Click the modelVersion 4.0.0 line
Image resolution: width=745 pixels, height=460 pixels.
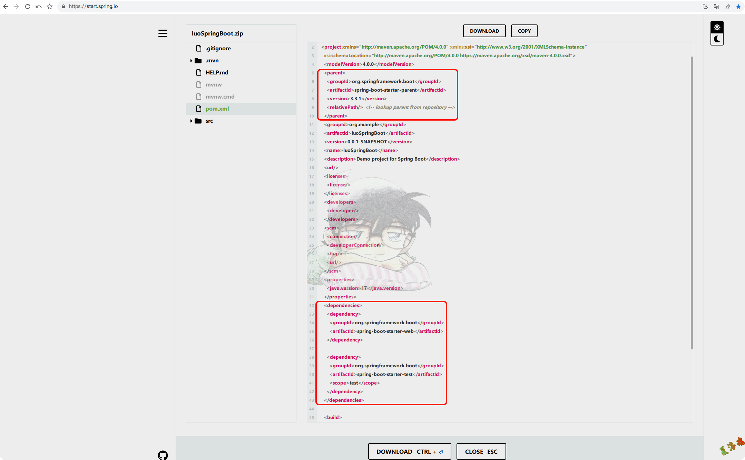pyautogui.click(x=369, y=64)
